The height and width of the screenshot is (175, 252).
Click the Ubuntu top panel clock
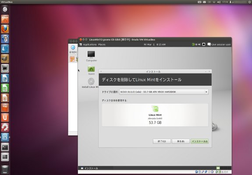(225, 2)
